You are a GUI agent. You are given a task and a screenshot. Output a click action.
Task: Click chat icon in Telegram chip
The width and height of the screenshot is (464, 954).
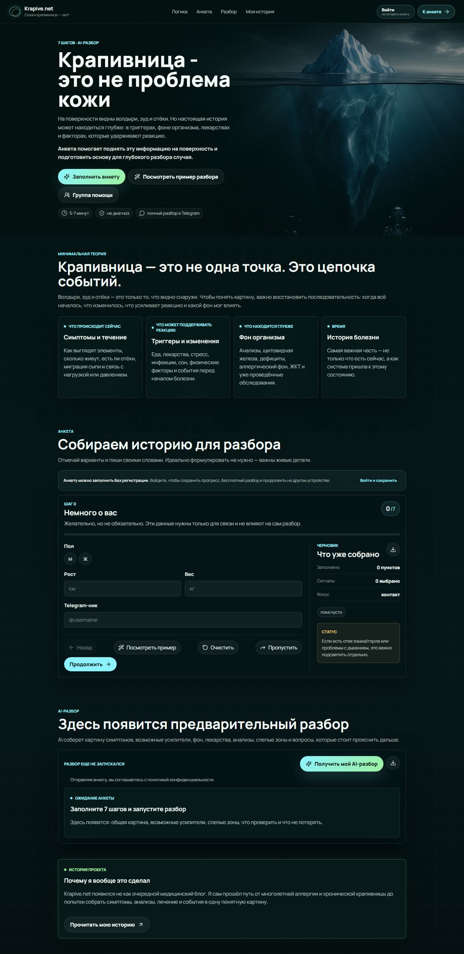pos(142,213)
